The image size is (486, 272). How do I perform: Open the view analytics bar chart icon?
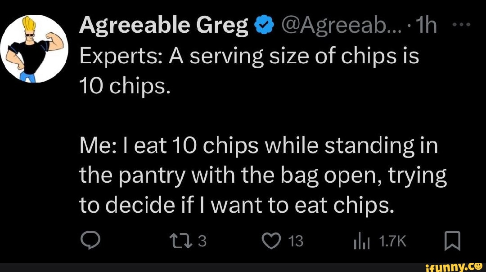(361, 242)
